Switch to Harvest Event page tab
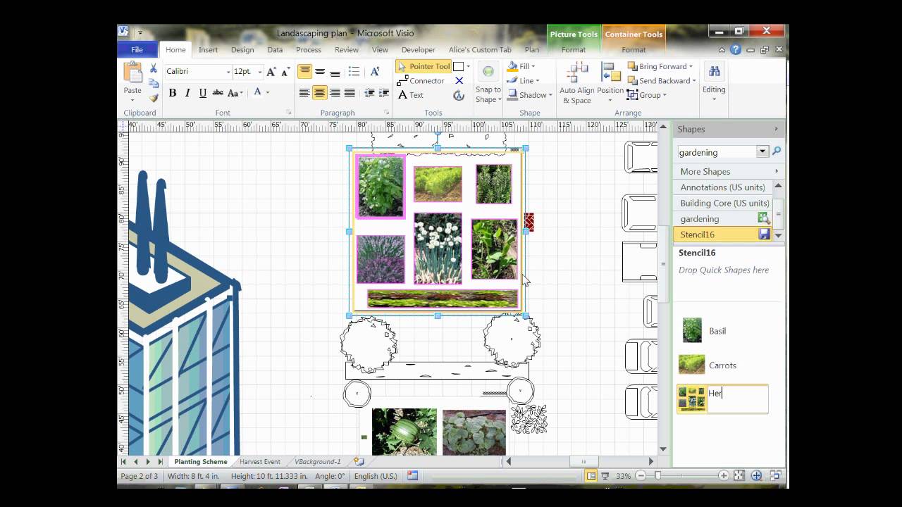 click(x=260, y=462)
